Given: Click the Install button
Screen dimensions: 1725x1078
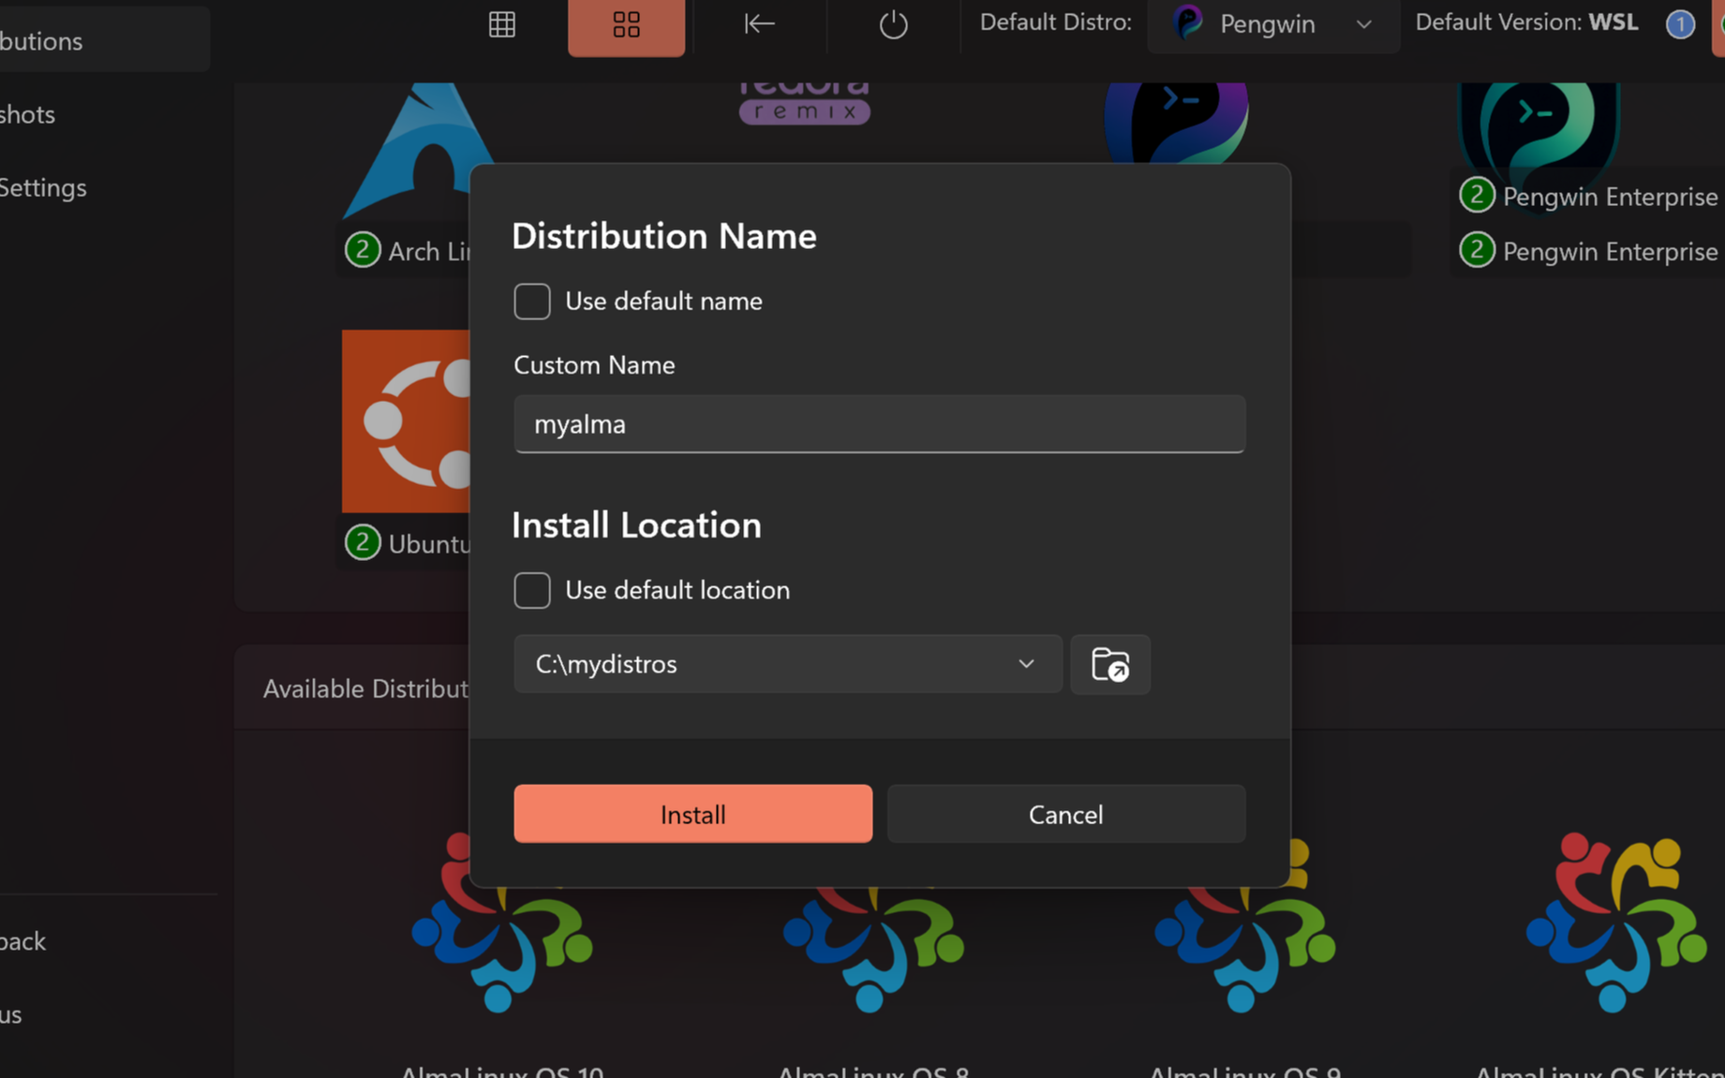Looking at the screenshot, I should coord(692,814).
